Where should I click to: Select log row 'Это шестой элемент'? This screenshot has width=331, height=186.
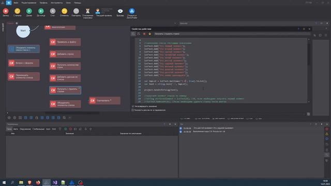click(x=251, y=128)
